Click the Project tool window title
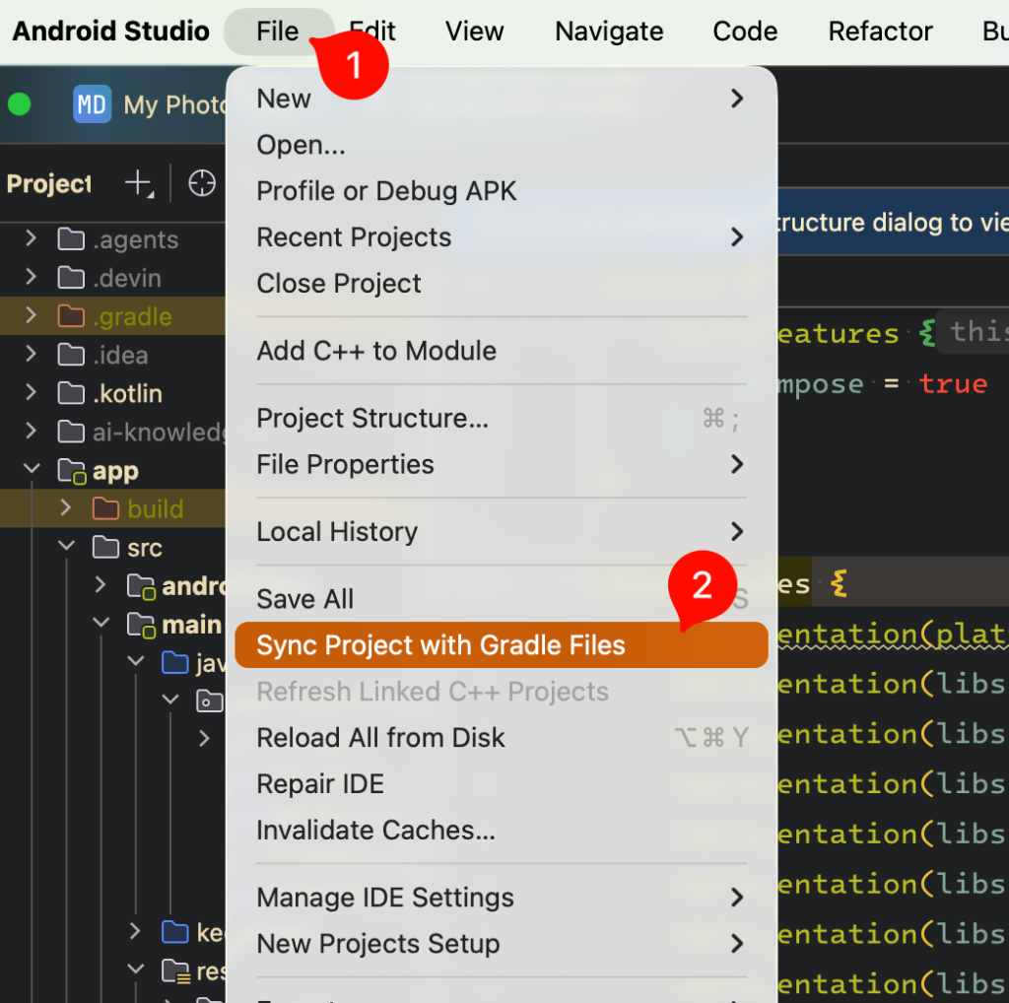The image size is (1009, 1003). [49, 183]
